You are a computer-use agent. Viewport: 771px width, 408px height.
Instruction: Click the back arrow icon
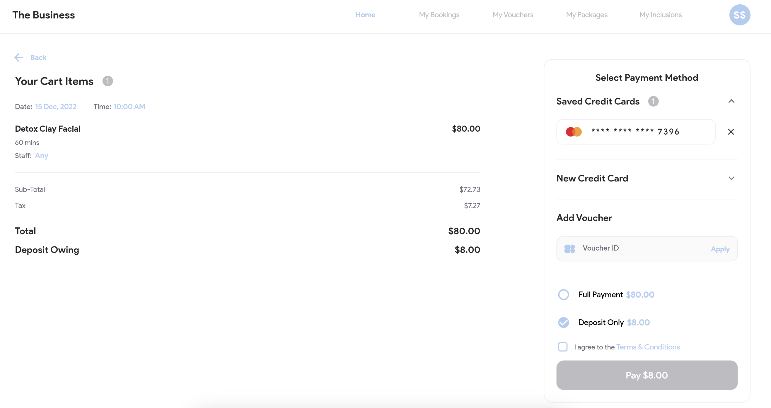pos(19,57)
